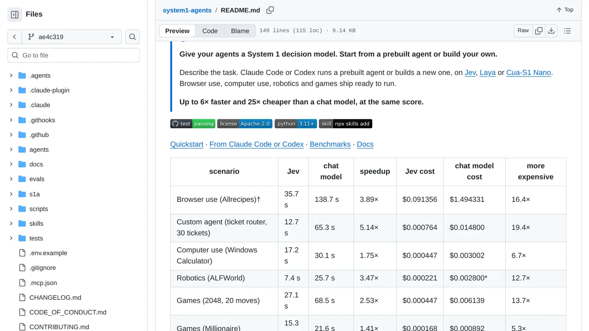Expand the tests folder chevron
This screenshot has width=589, height=331.
click(11, 238)
